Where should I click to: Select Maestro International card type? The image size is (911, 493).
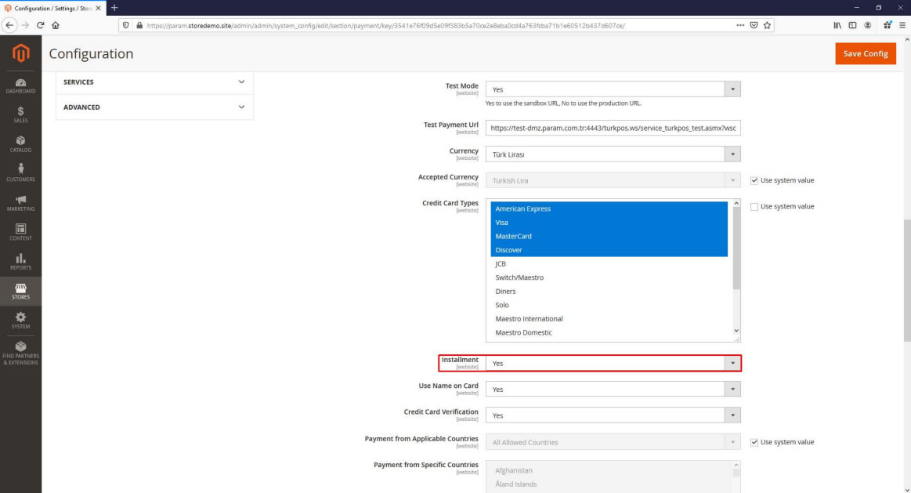tap(609, 318)
